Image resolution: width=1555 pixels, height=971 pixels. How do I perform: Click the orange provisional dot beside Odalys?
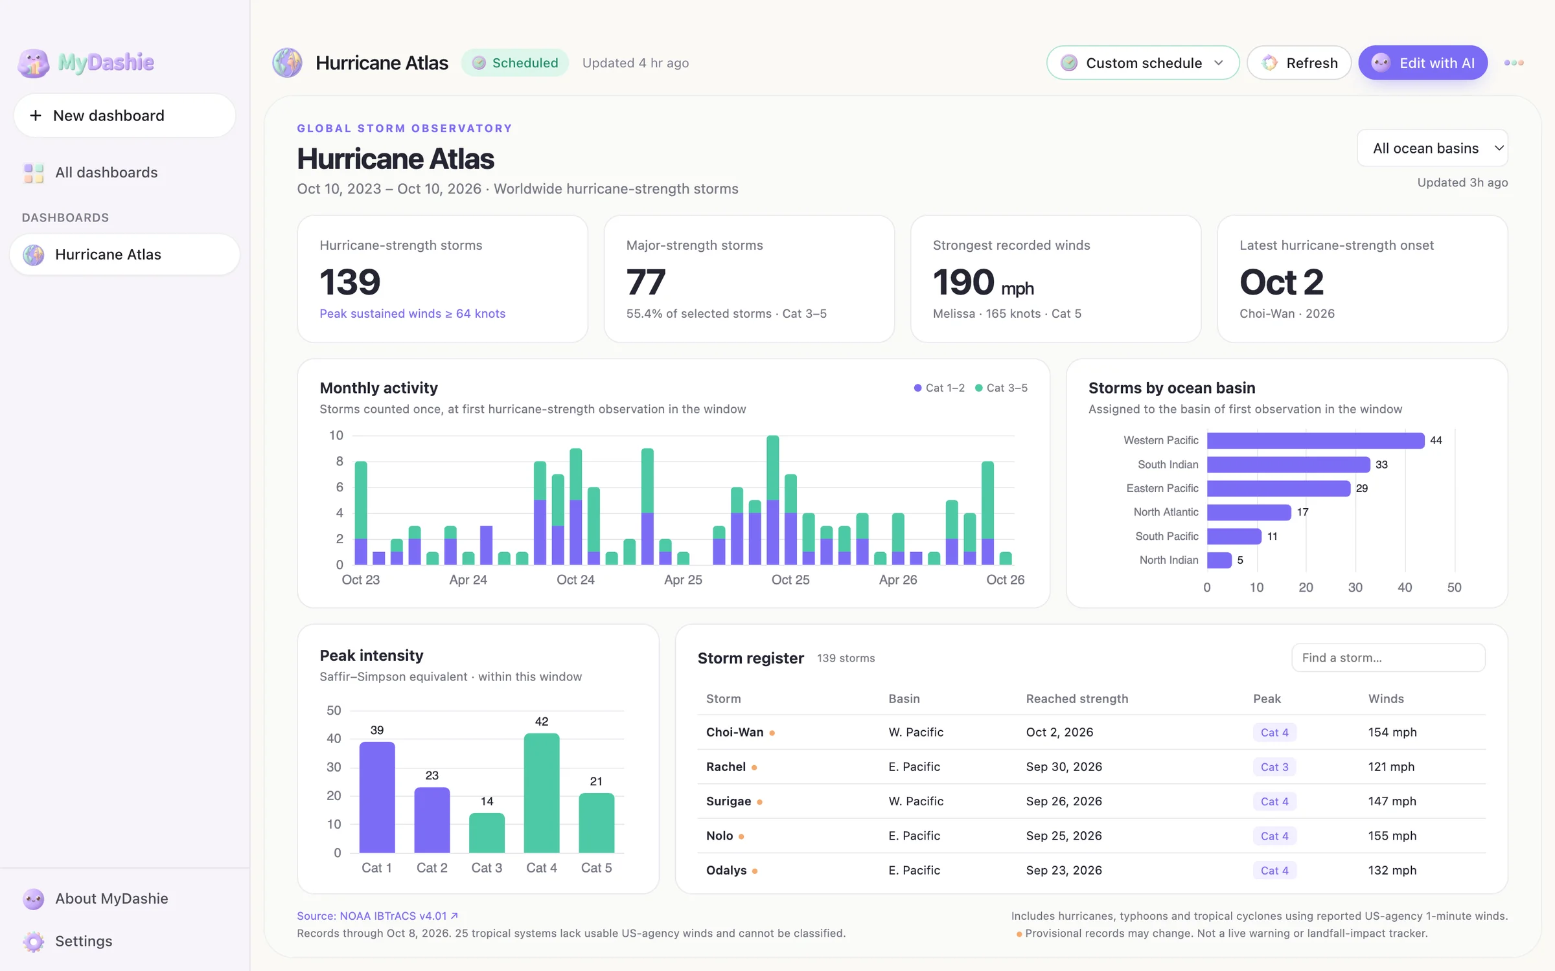tap(755, 871)
